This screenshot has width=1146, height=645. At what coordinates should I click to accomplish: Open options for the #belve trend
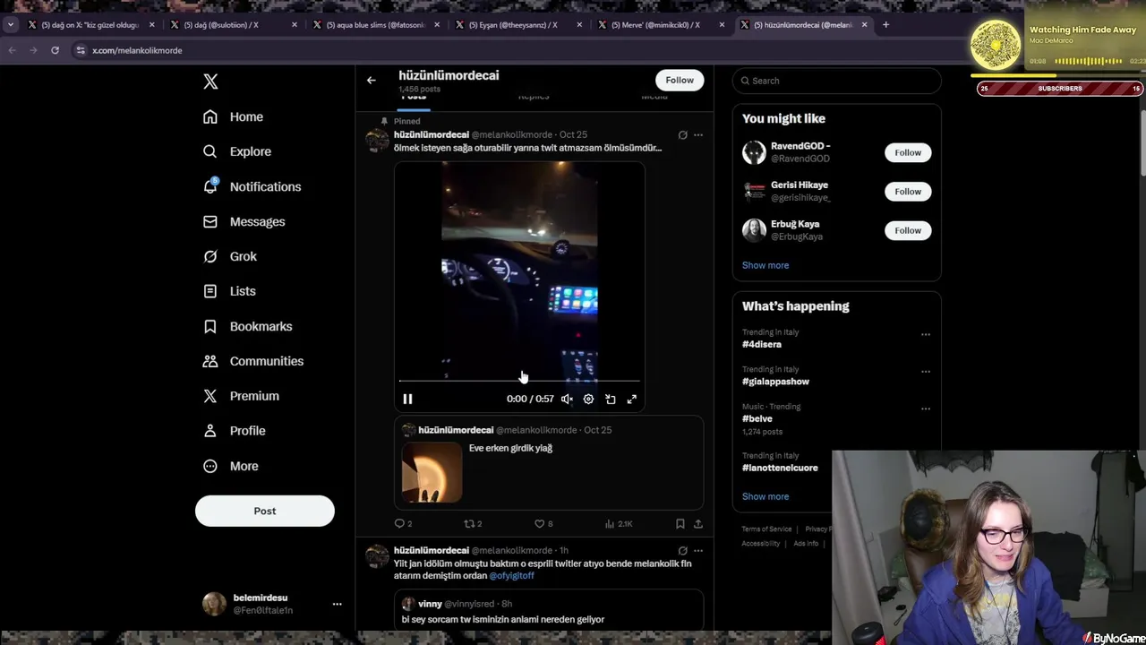coord(926,408)
